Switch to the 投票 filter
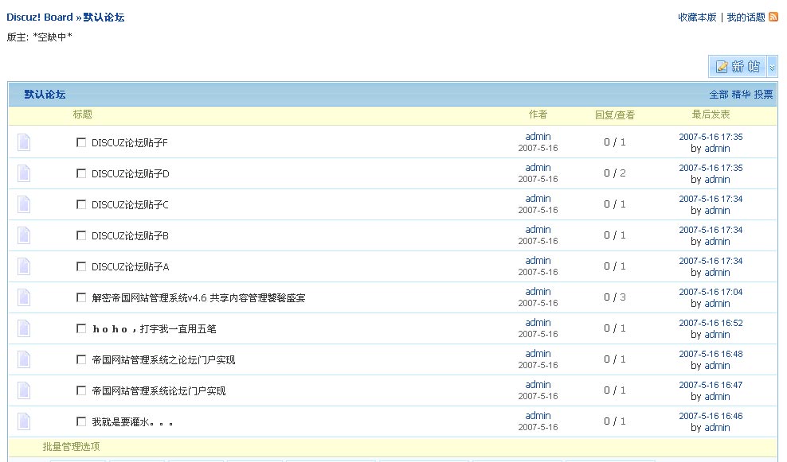 (x=763, y=94)
